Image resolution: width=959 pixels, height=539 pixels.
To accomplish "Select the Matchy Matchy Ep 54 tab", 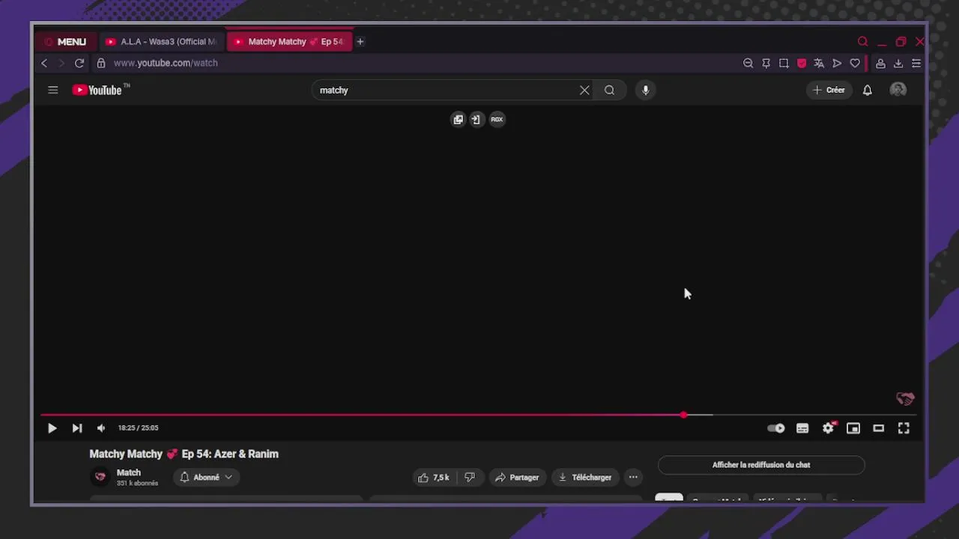I will click(x=289, y=42).
